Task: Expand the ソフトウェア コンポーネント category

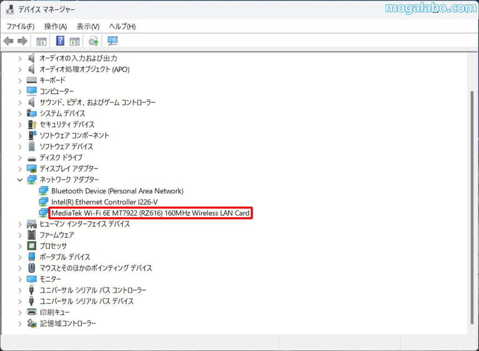Action: pyautogui.click(x=20, y=135)
